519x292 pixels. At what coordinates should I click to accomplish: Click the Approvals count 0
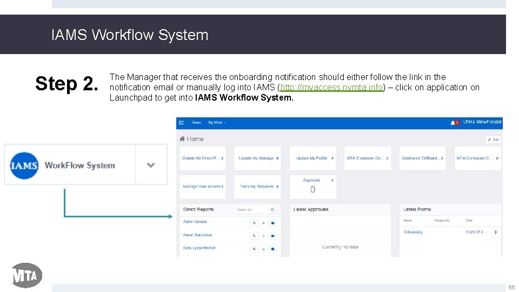point(313,190)
